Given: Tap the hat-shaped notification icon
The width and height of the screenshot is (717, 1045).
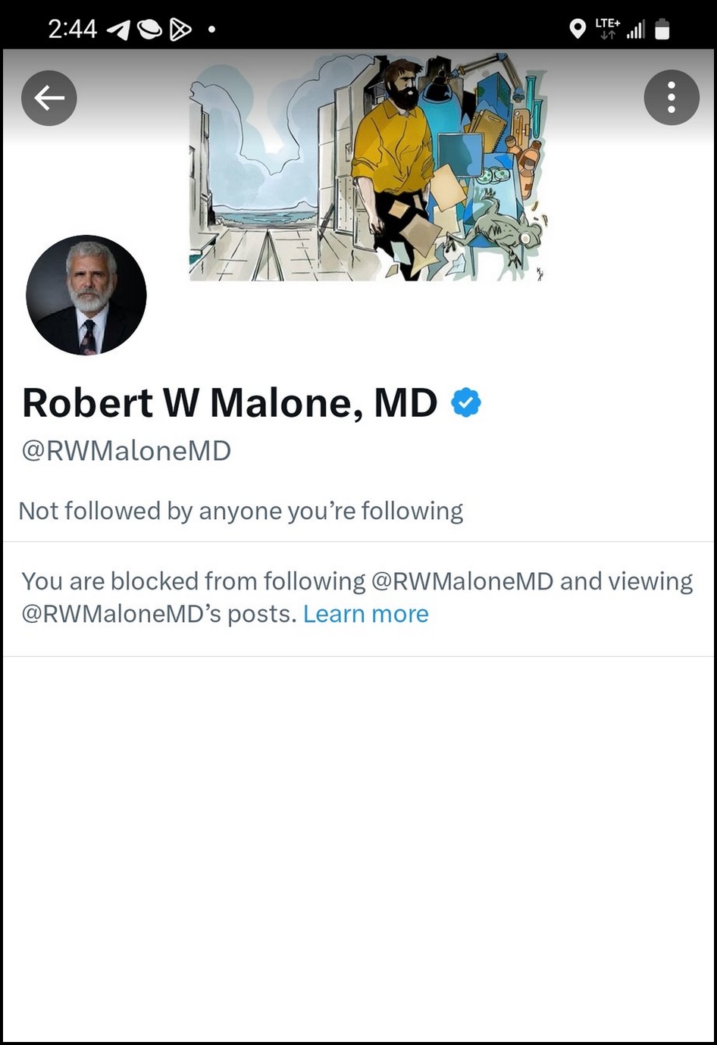Looking at the screenshot, I should [x=149, y=30].
